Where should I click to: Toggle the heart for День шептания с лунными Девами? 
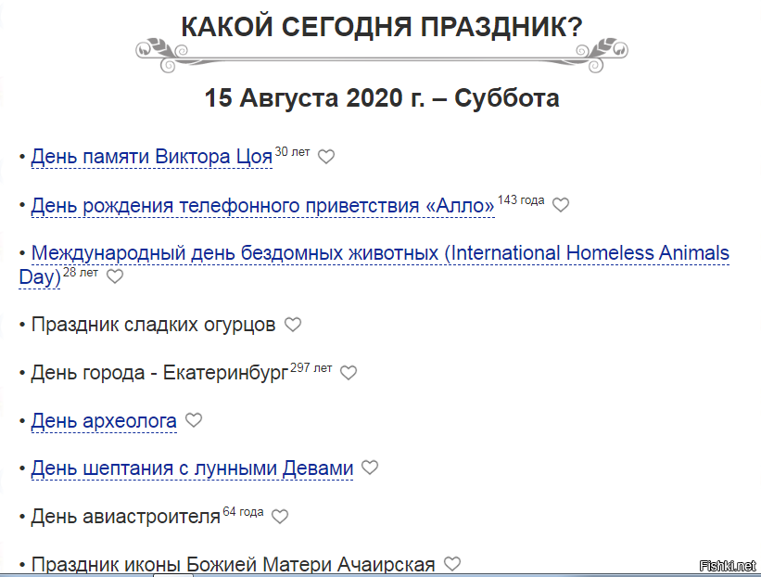pyautogui.click(x=369, y=468)
